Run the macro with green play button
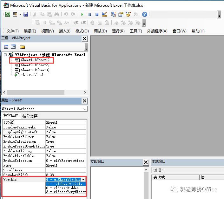The width and height of the screenshot is (224, 199). [82, 14]
